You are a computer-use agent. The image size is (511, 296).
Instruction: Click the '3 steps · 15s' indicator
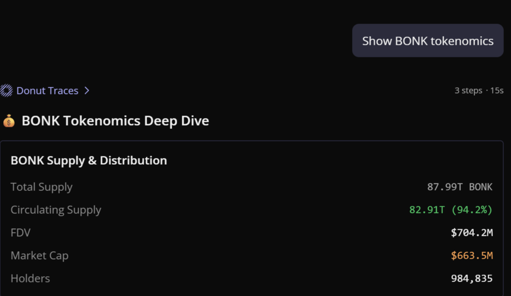click(479, 91)
